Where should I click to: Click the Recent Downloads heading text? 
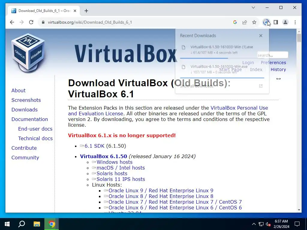[x=198, y=36]
